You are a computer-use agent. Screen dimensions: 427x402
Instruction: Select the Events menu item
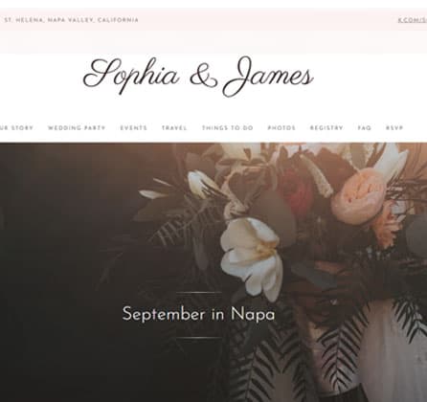click(134, 128)
